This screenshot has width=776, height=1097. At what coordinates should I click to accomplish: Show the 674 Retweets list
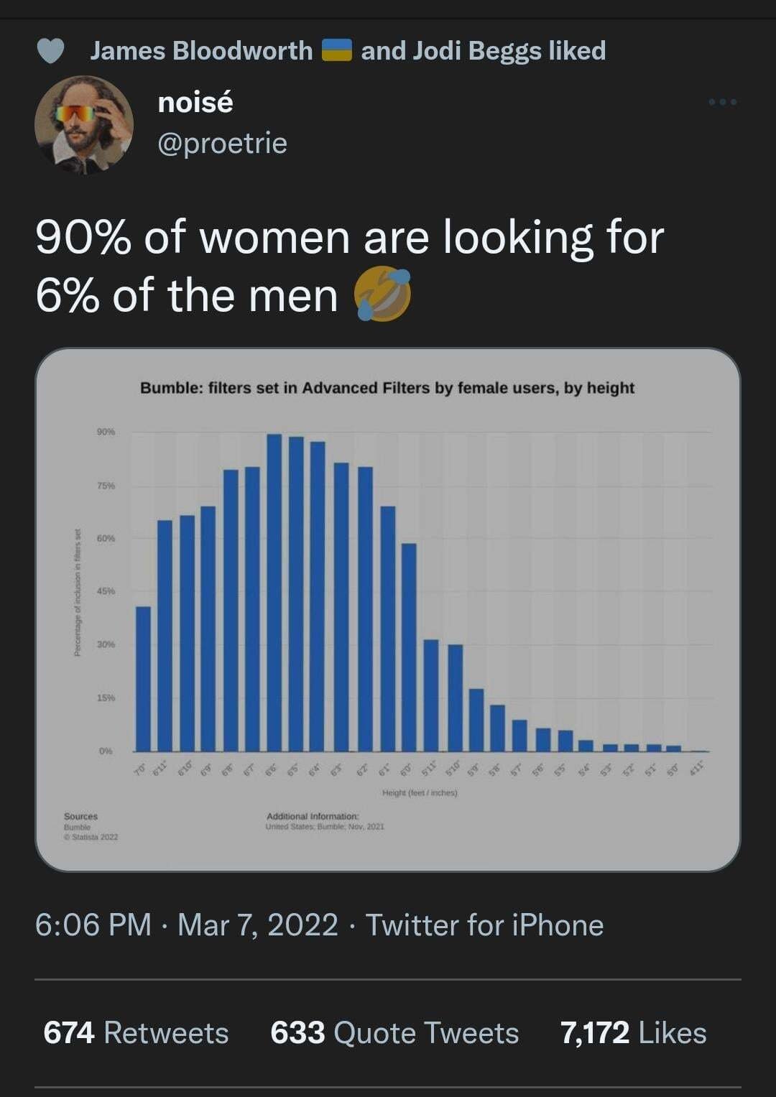(136, 1032)
